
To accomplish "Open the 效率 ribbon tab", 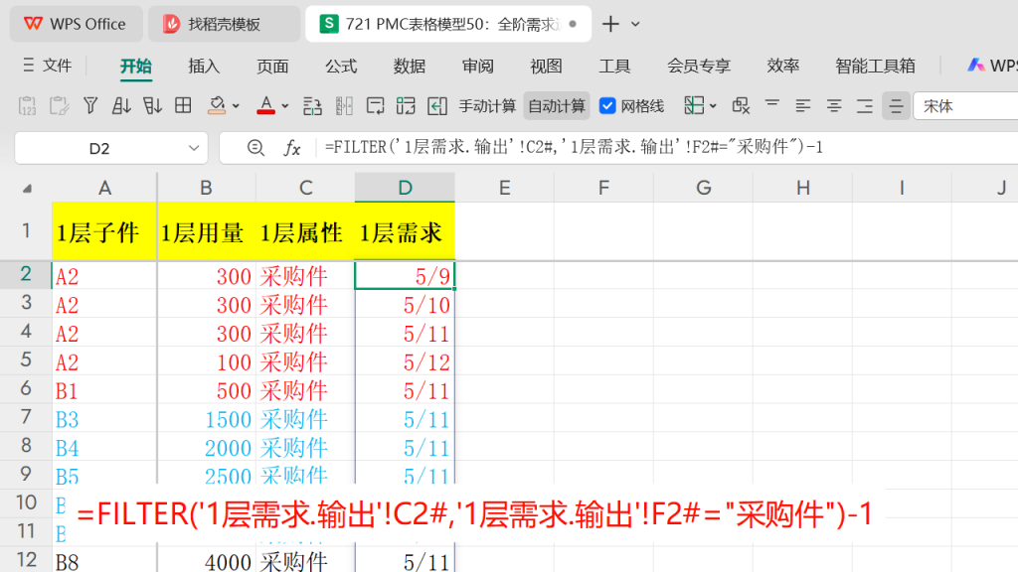I will (783, 66).
